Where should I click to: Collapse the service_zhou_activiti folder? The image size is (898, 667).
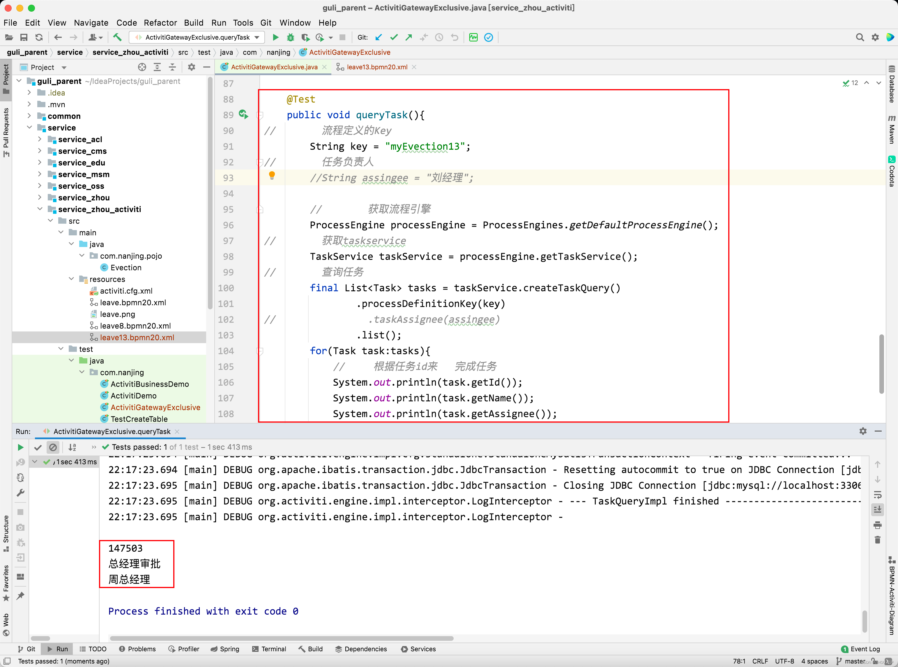[40, 209]
